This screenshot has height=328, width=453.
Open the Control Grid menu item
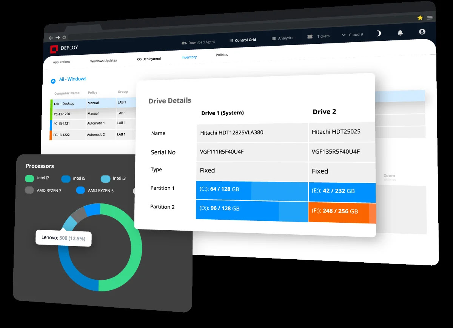245,40
